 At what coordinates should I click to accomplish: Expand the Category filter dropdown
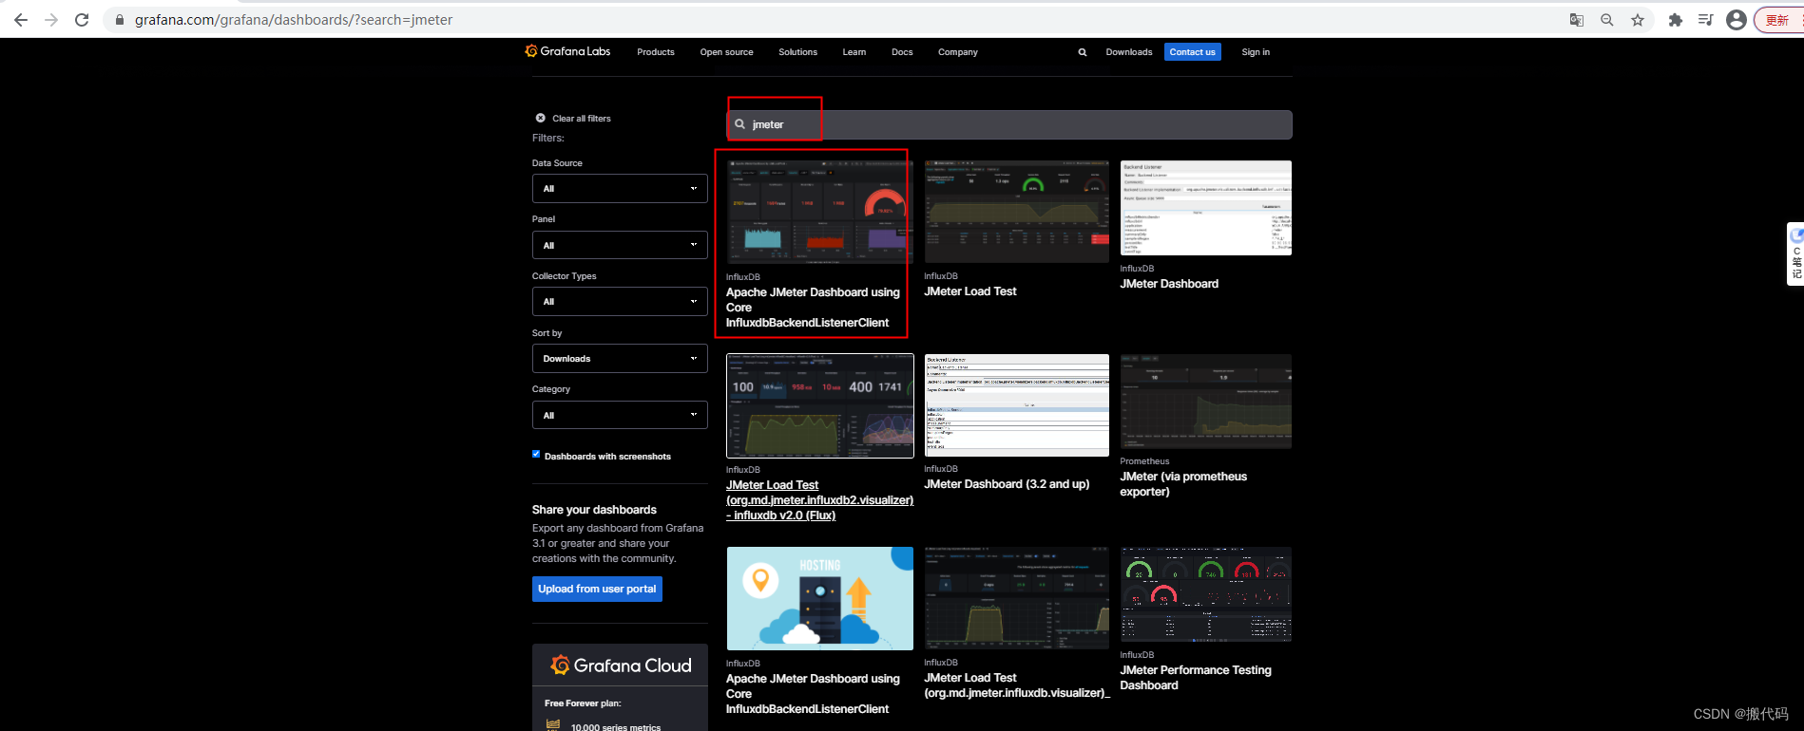[620, 415]
